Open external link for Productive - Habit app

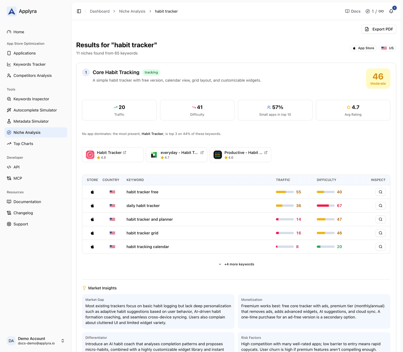pos(266,153)
